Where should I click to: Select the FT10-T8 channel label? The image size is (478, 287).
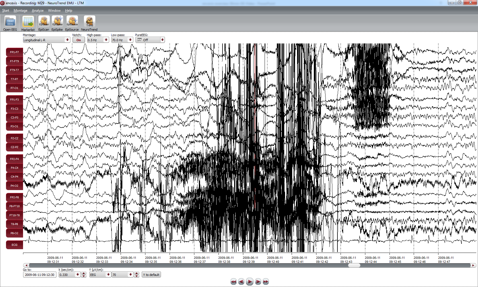[x=14, y=215]
